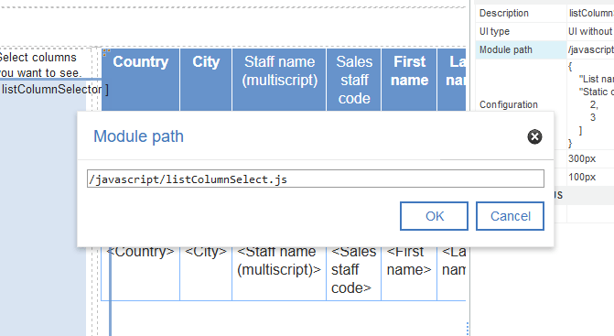Select the City column header
Viewport: 614px width, 336px height.
click(206, 80)
